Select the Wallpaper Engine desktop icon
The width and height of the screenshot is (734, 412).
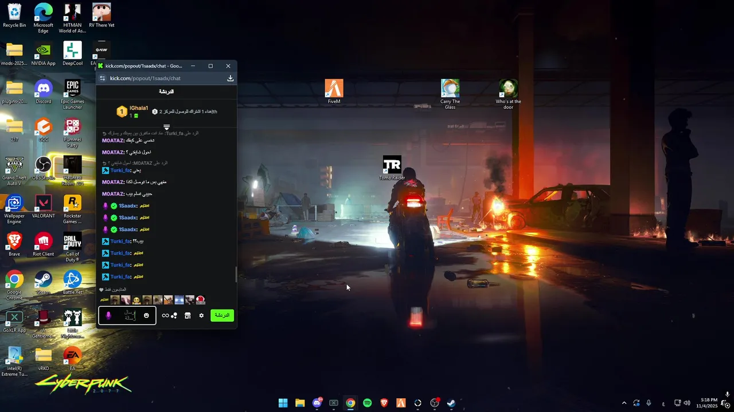click(x=14, y=209)
